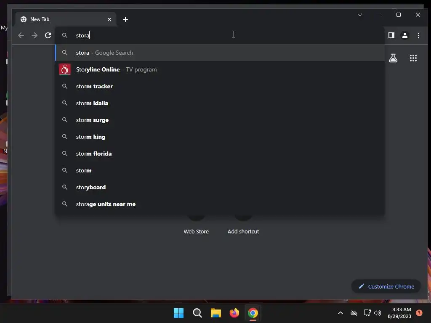This screenshot has height=323, width=431.
Task: Select the Storyline Online TV program suggestion
Action: tap(220, 69)
